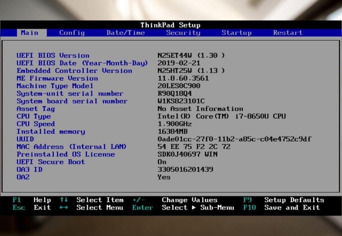The width and height of the screenshot is (342, 236).
Task: Click the Enter key label in footer
Action: coord(142,208)
